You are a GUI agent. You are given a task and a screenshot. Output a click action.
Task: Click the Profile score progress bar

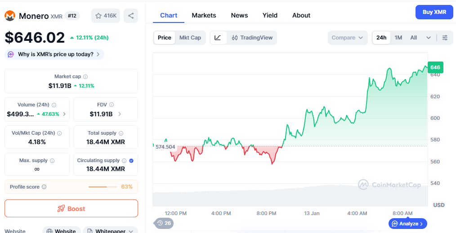[102, 187]
